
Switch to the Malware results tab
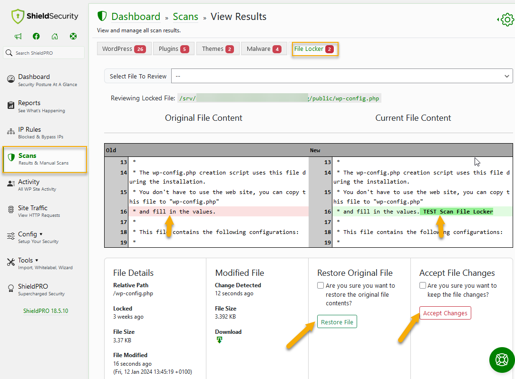[264, 49]
